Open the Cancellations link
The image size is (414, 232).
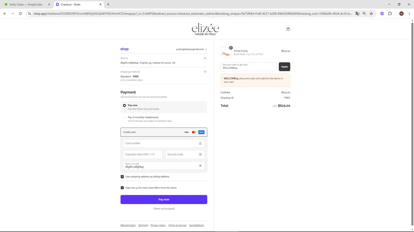point(197,225)
